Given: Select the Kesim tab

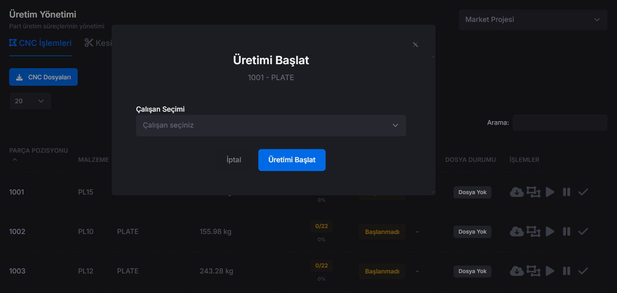Looking at the screenshot, I should pos(100,42).
